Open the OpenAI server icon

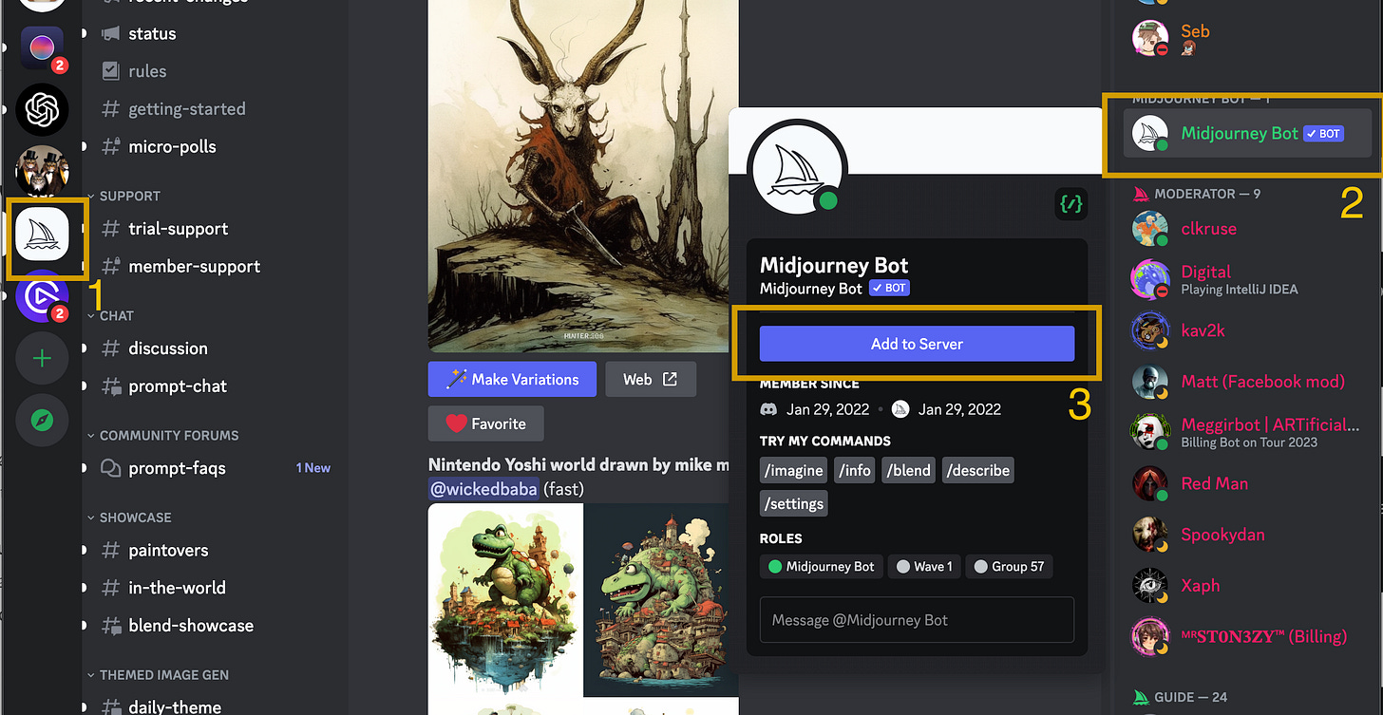[x=42, y=109]
